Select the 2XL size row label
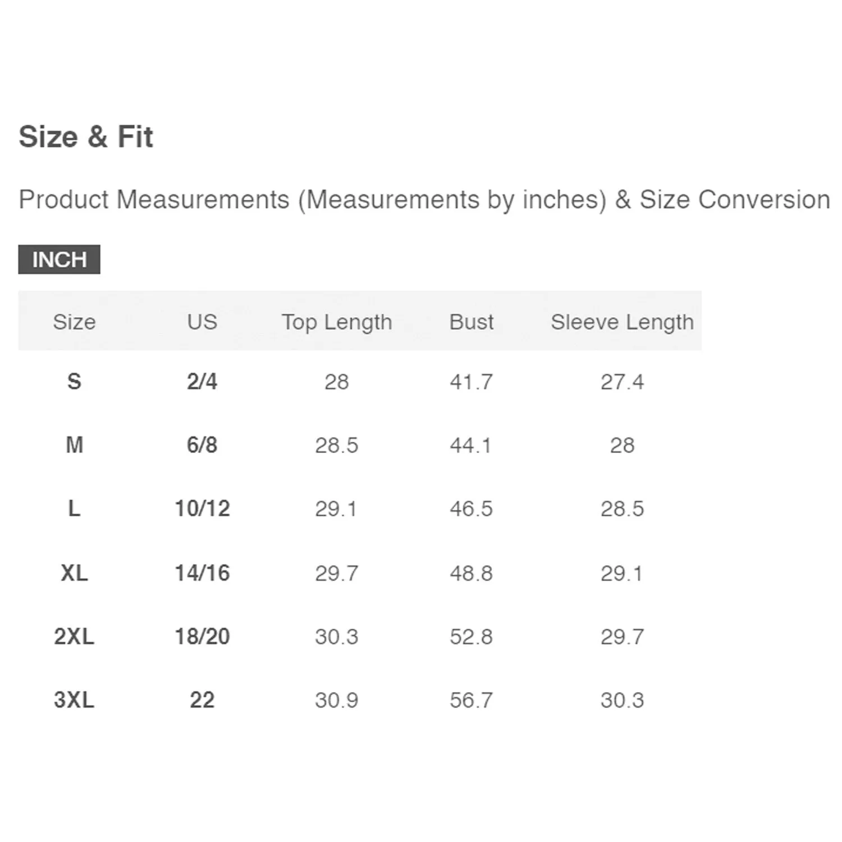This screenshot has height=842, width=842. click(74, 637)
